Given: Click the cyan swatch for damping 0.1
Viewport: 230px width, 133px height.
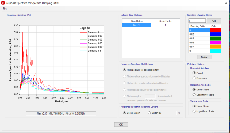Looking at the screenshot, I should coord(215,50).
